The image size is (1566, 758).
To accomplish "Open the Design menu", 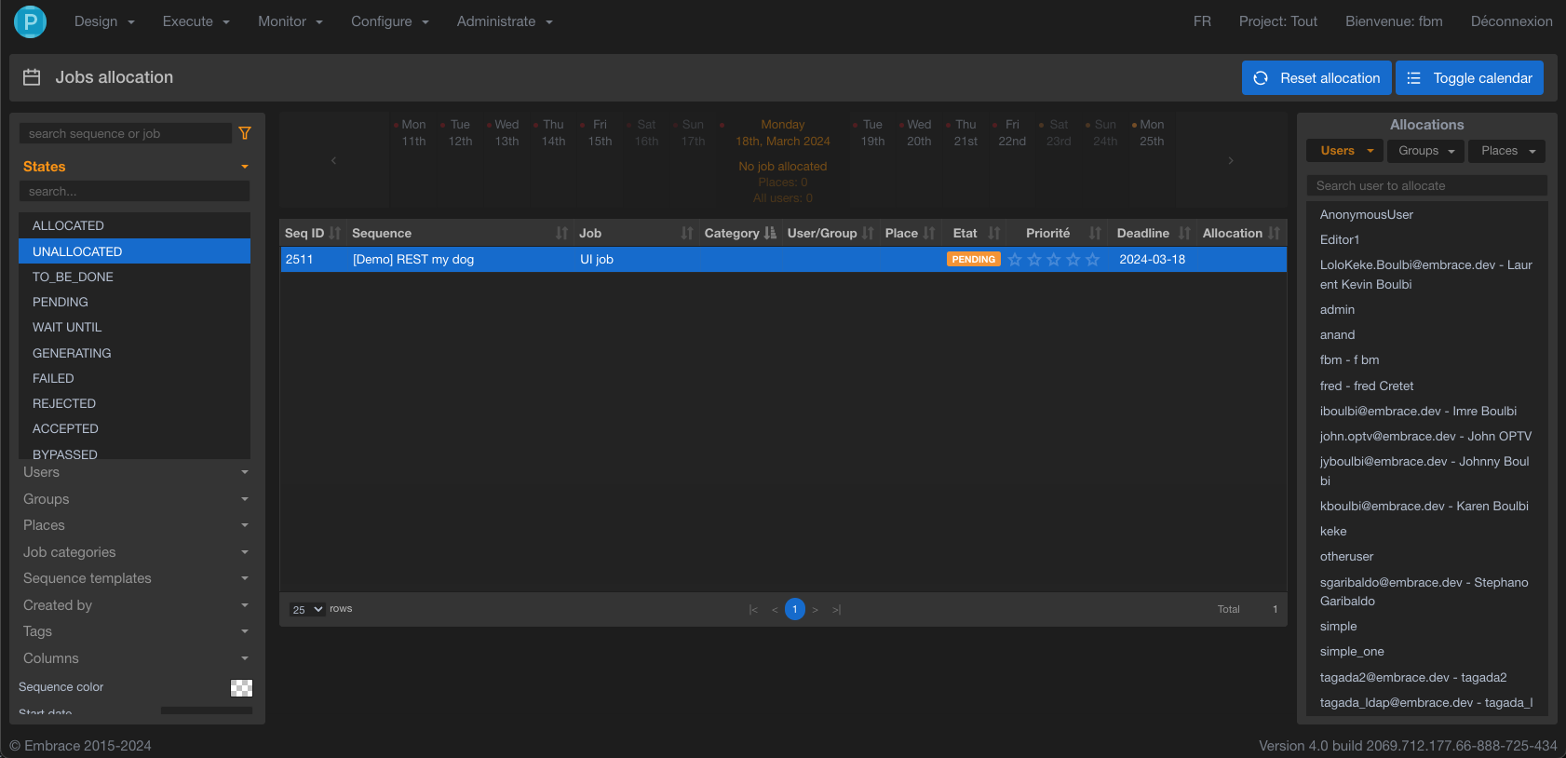I will (104, 21).
